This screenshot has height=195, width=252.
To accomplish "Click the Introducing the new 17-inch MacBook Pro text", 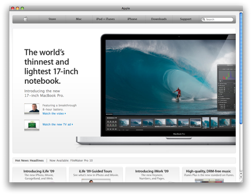I will tap(44, 93).
